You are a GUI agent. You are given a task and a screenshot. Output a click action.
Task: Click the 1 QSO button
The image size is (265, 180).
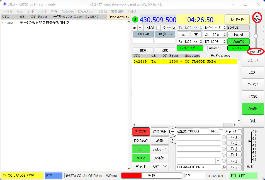(x=253, y=97)
